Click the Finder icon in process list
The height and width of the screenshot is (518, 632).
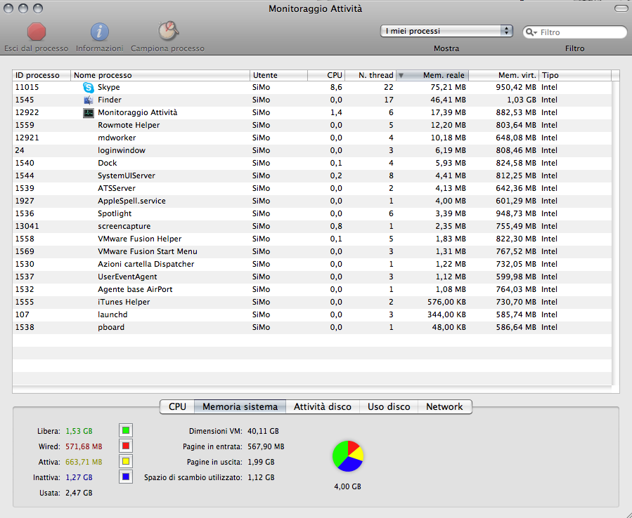89,100
